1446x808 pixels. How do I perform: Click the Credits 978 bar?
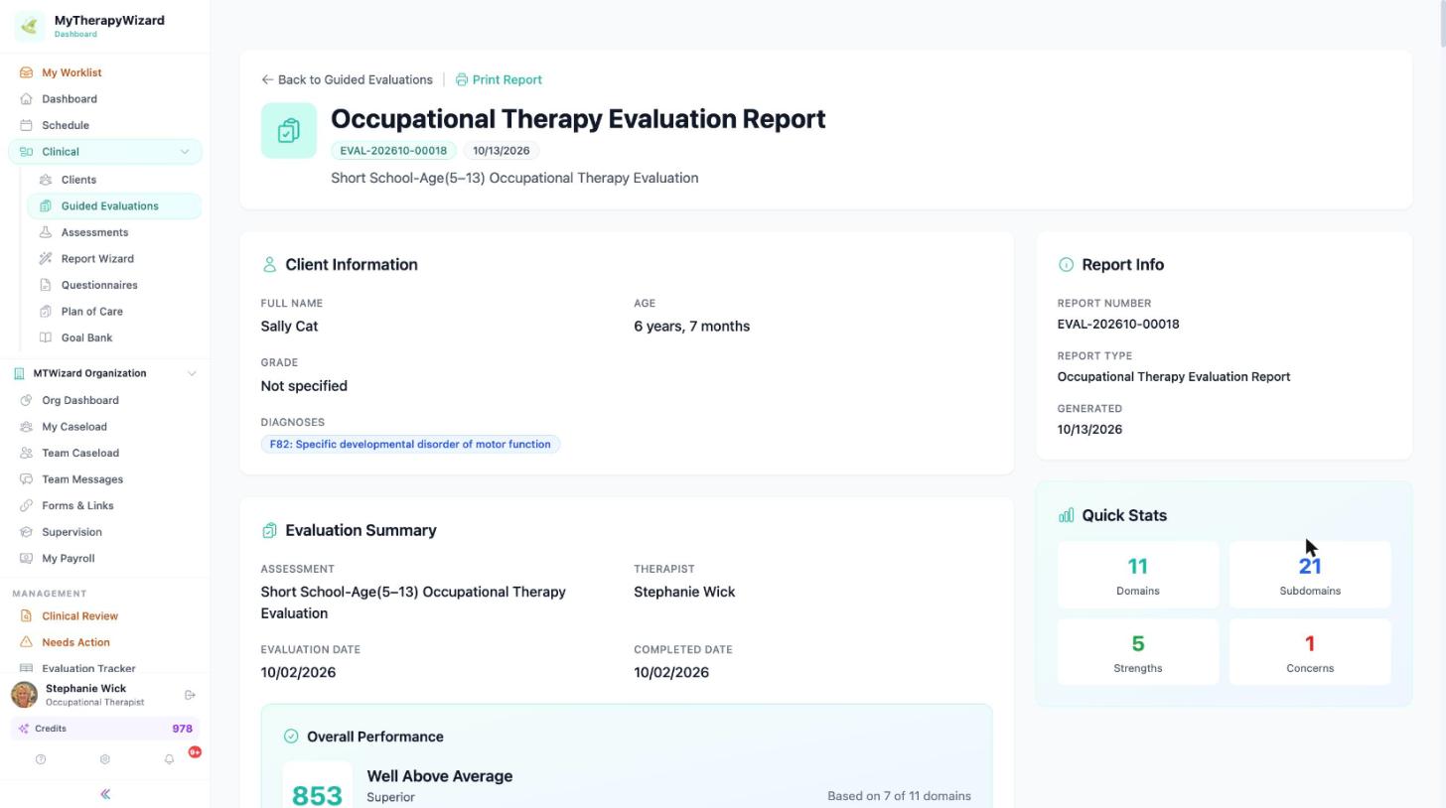[x=104, y=729]
